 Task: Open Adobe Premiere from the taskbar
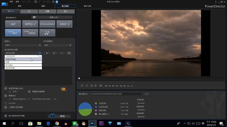coord(101,123)
